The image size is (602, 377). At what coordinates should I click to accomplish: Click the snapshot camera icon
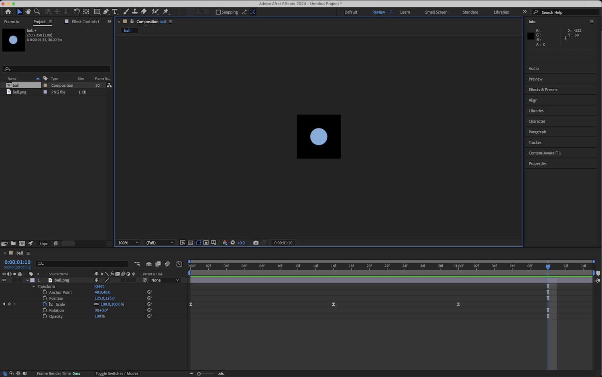(x=256, y=243)
